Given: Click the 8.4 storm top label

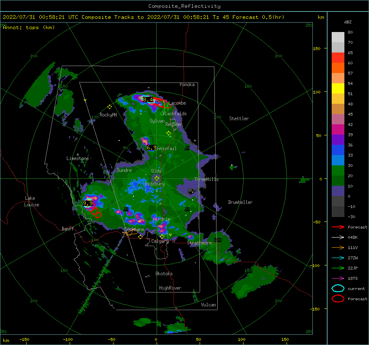Looking at the screenshot, I should tap(148, 100).
